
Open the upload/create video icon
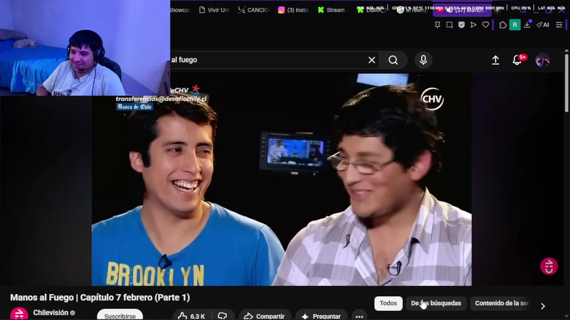[x=496, y=60]
